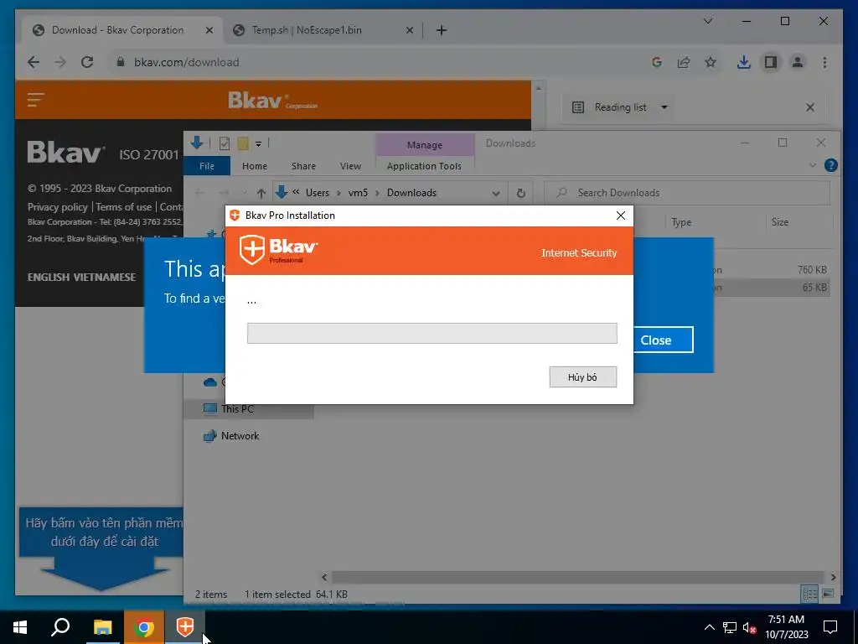Sort files by Size column
Screen dimensions: 858x644
pos(780,222)
